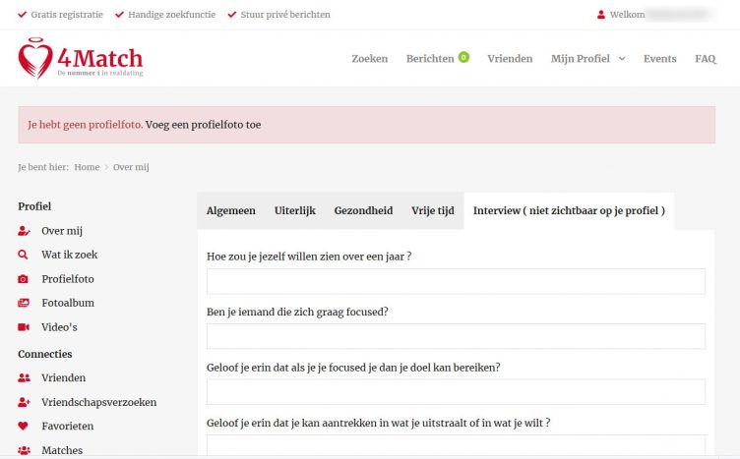Image resolution: width=740 pixels, height=459 pixels.
Task: Click the Over mij person icon
Action: coord(24,231)
